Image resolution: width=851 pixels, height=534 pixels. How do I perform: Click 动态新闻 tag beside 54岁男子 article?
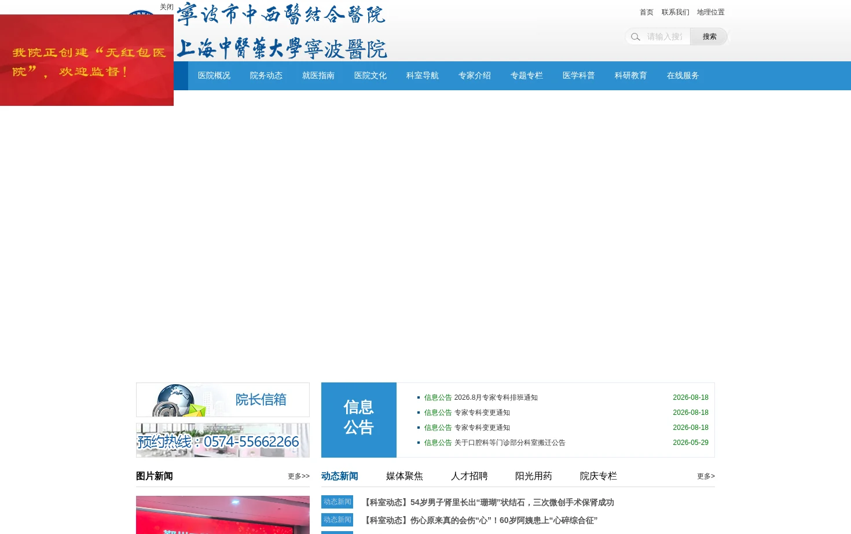(x=337, y=502)
